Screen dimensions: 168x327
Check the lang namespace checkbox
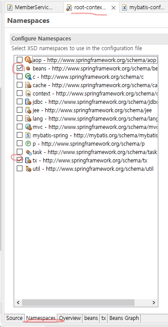[19, 118]
